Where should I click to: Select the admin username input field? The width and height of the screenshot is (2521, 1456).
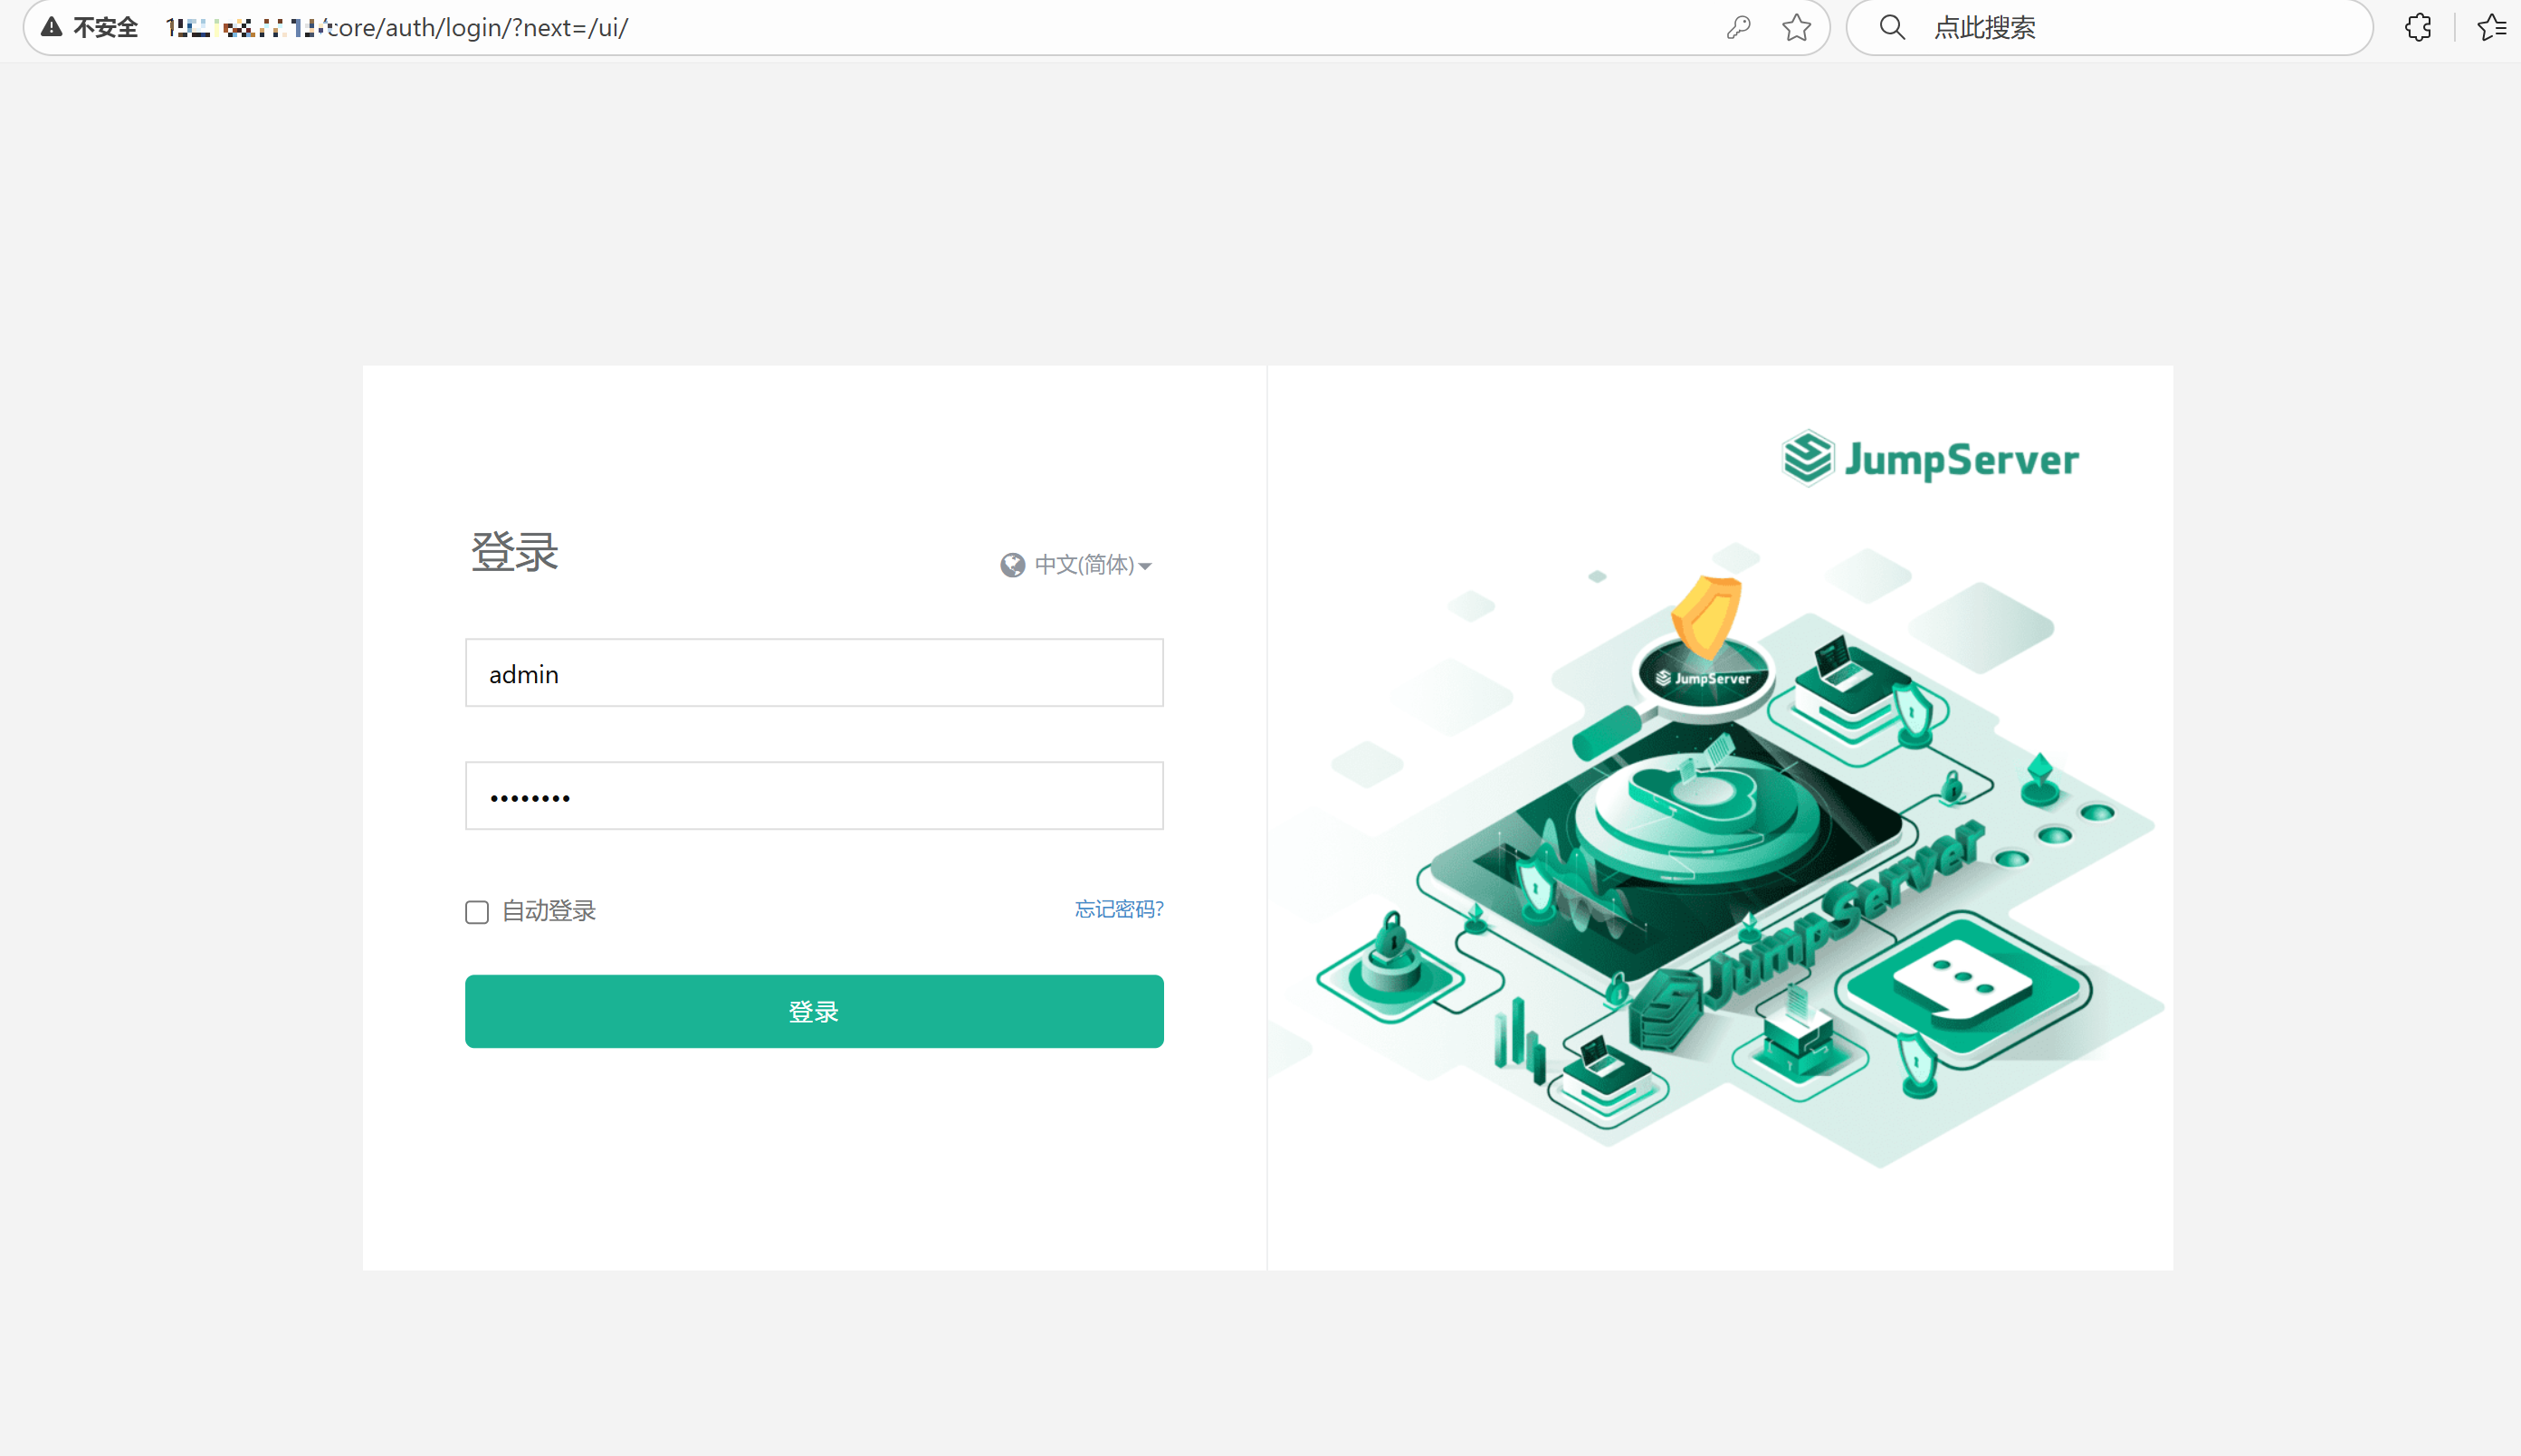(813, 673)
